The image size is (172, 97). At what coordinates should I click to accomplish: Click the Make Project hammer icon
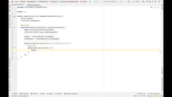click(90, 2)
